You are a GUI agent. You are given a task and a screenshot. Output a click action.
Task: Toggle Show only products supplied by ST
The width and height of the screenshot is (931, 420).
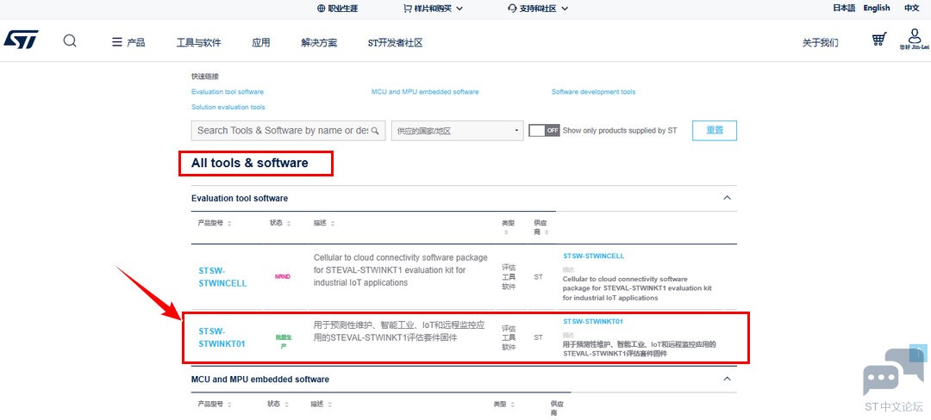pyautogui.click(x=544, y=131)
